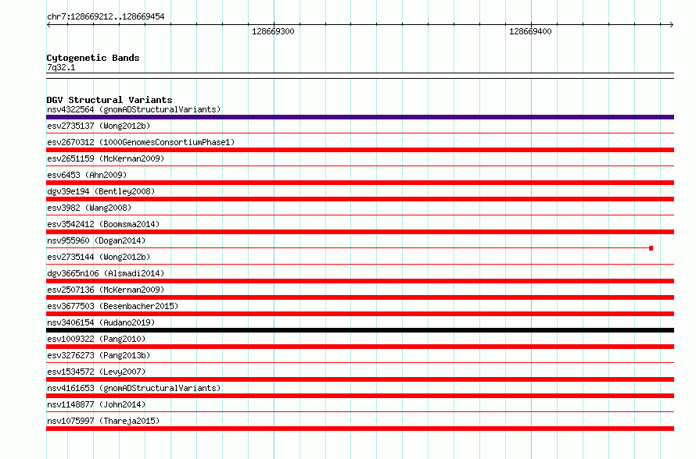Open esv3542412 (Boomsma2014) variant
696x459 pixels.
[x=103, y=224]
